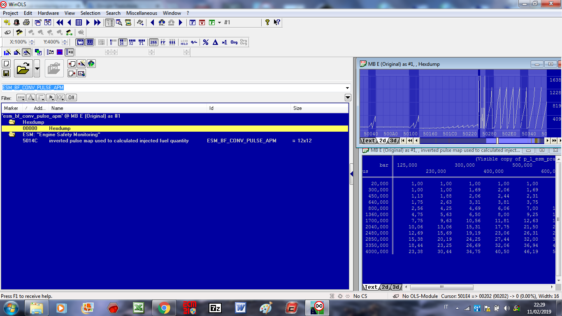Open dropdown arrow beside the folder button
The image size is (562, 316).
[37, 68]
